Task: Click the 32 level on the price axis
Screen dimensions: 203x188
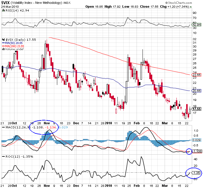Action: (194, 39)
